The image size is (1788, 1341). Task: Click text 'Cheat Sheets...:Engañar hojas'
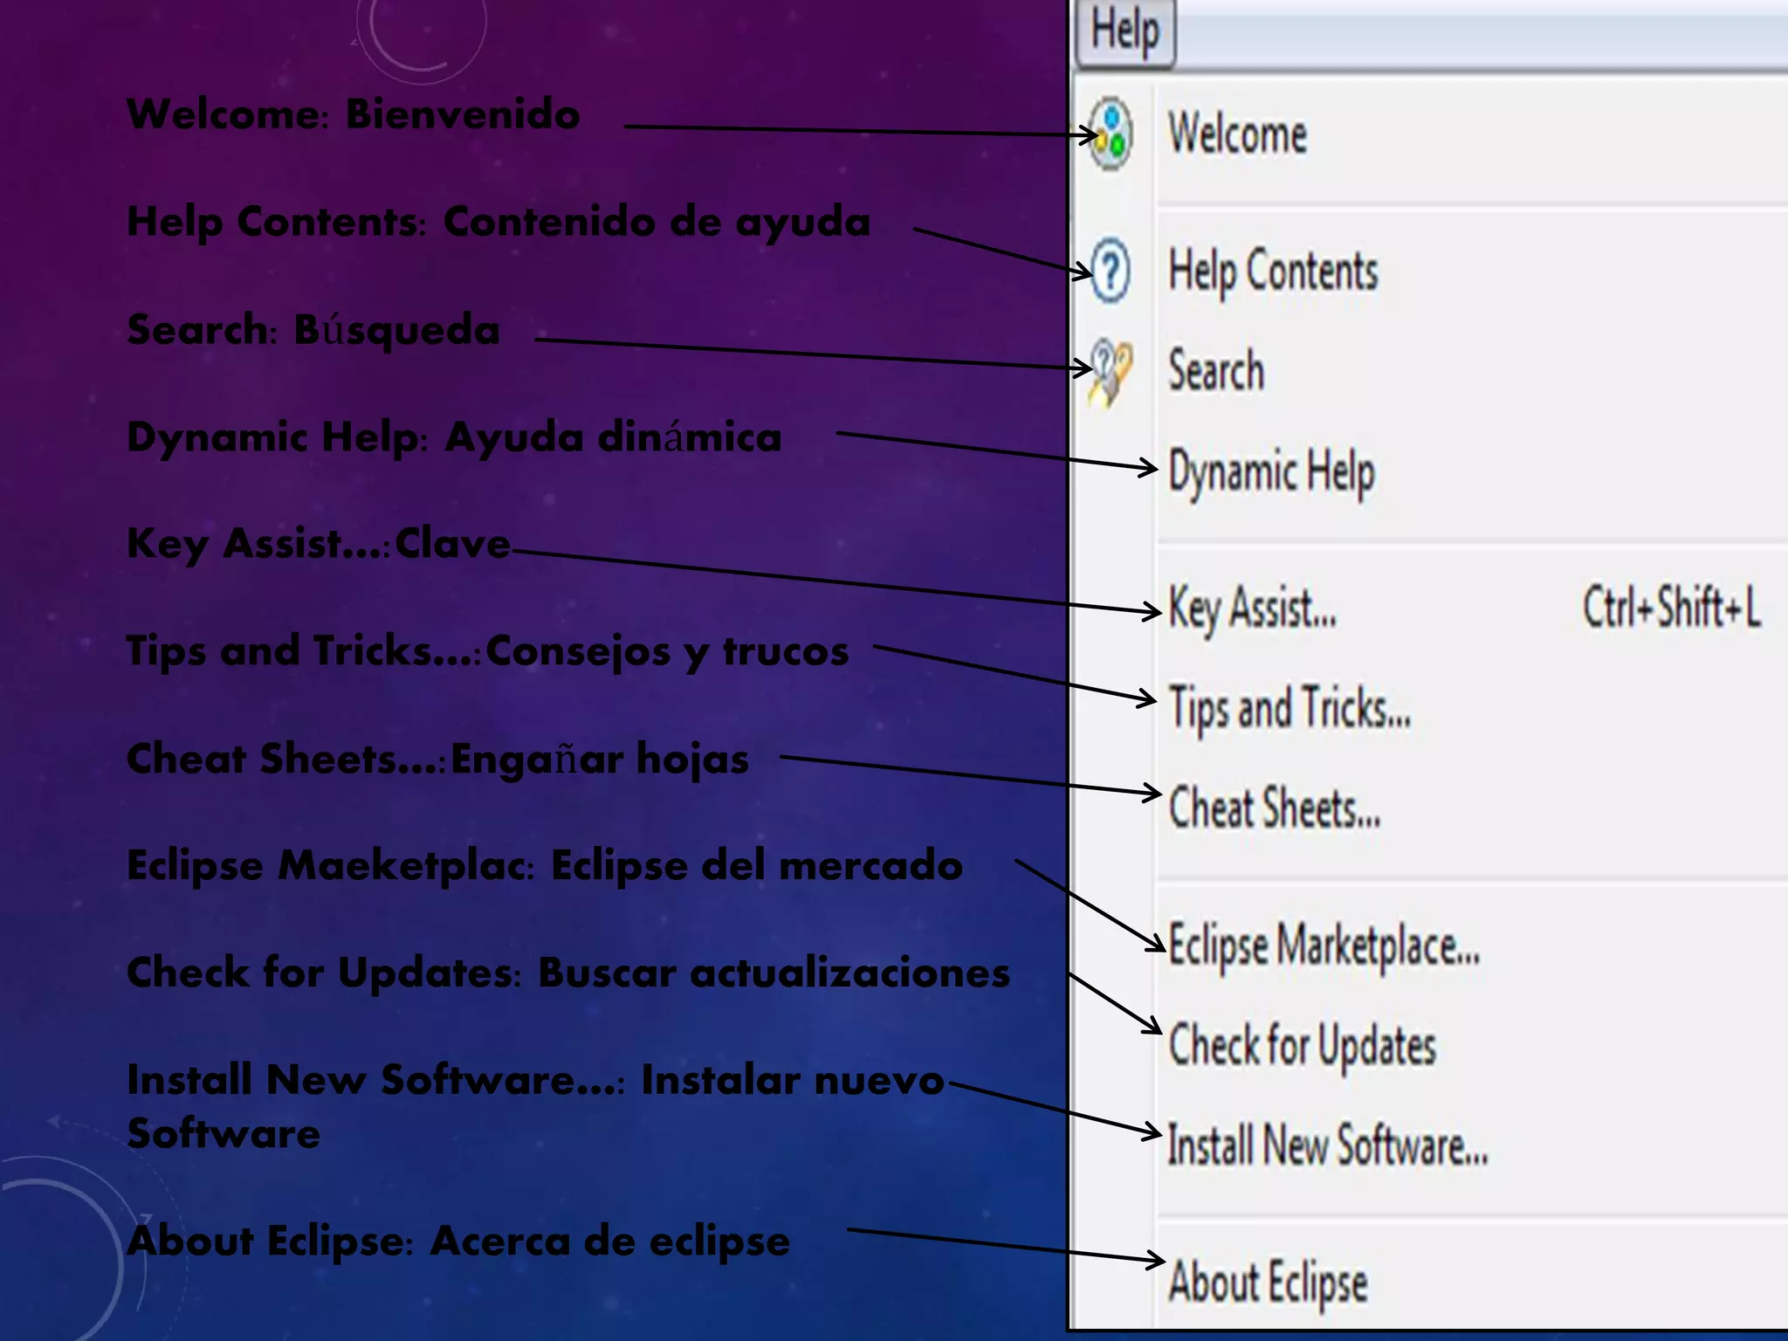pos(437,760)
